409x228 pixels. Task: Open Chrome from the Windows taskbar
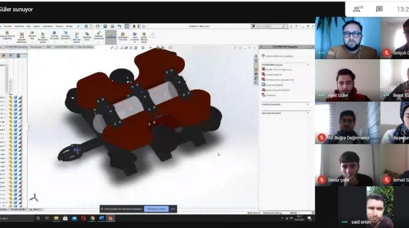tap(92, 218)
